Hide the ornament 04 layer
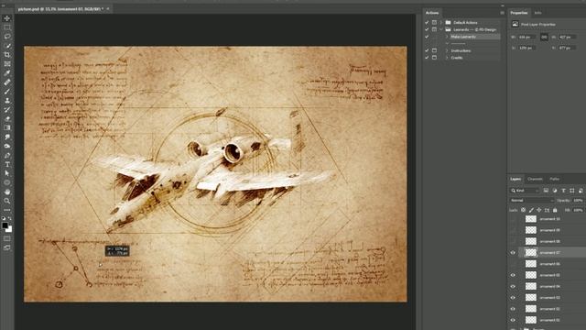Screen dimensions: 586x330 click(513, 286)
